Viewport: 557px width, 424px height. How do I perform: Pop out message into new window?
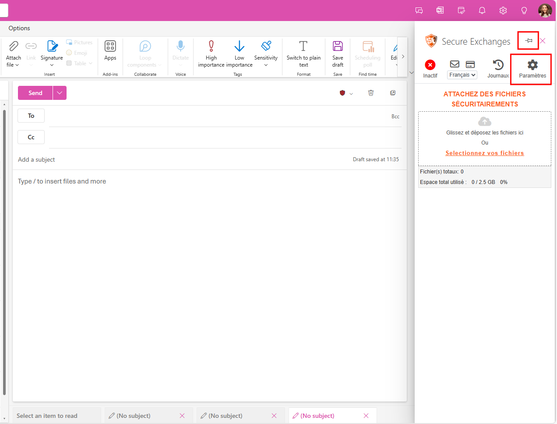[393, 93]
